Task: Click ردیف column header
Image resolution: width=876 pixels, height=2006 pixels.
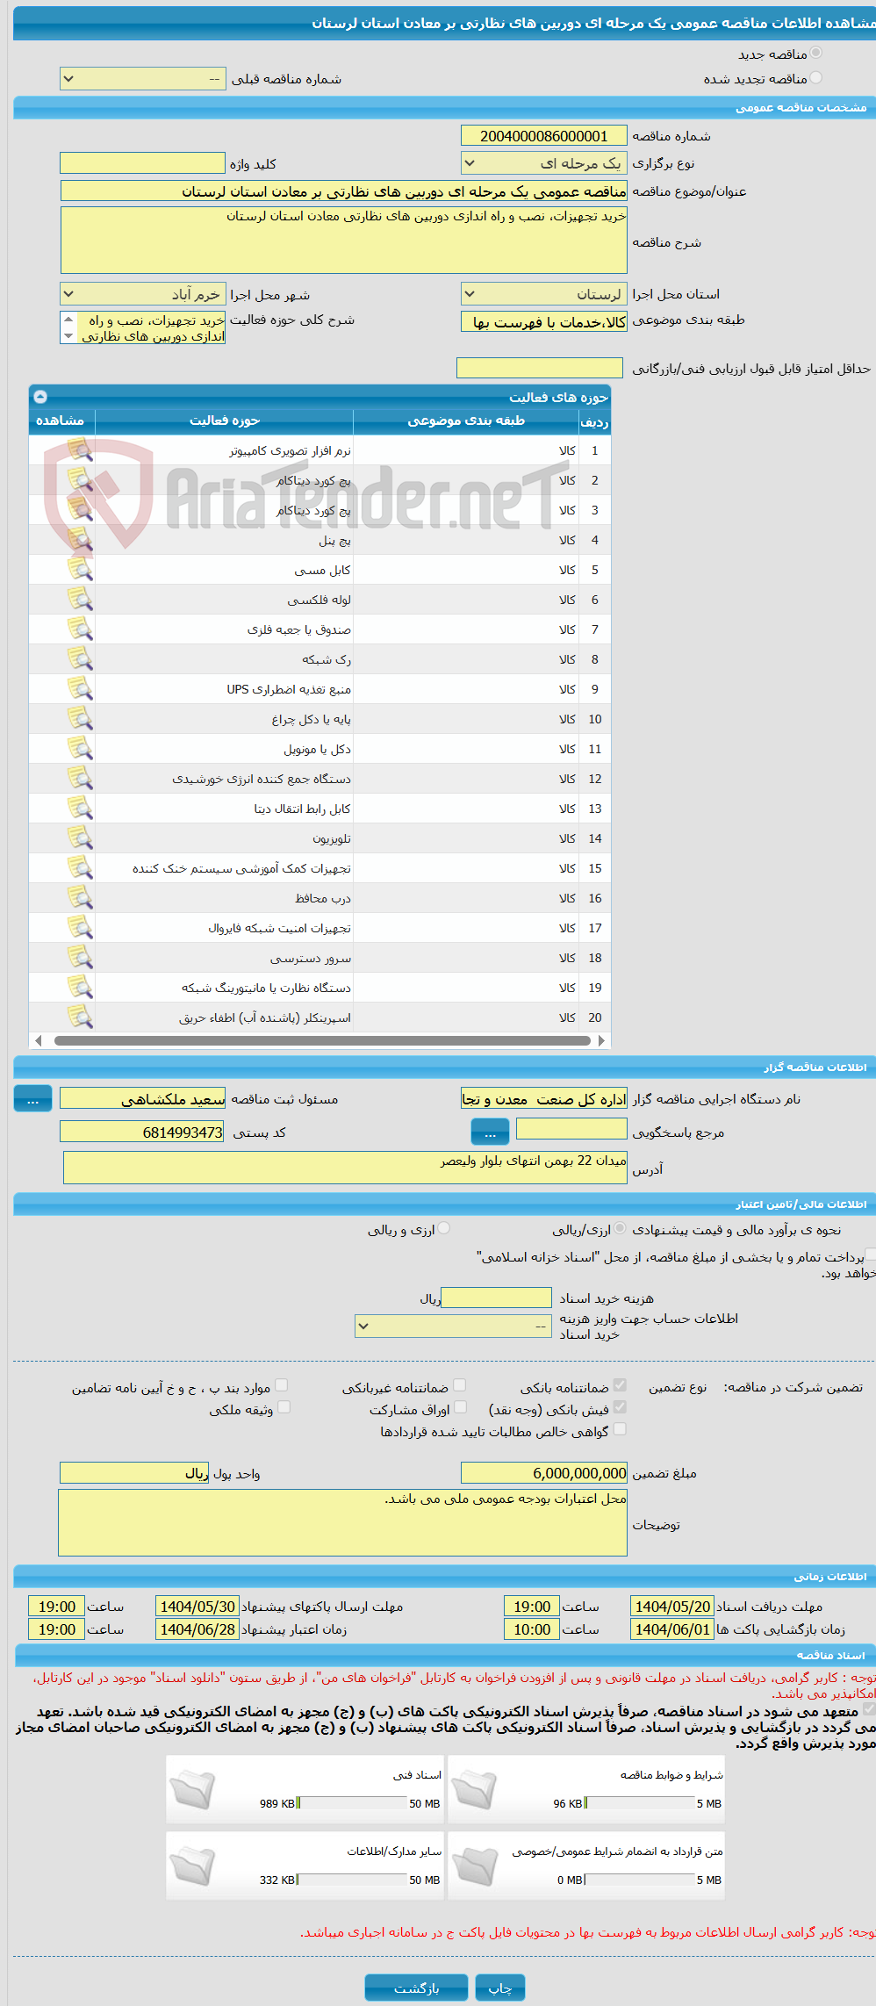Action: click(594, 421)
